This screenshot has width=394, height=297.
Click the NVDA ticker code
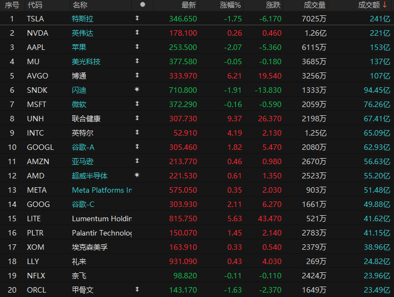(x=38, y=33)
